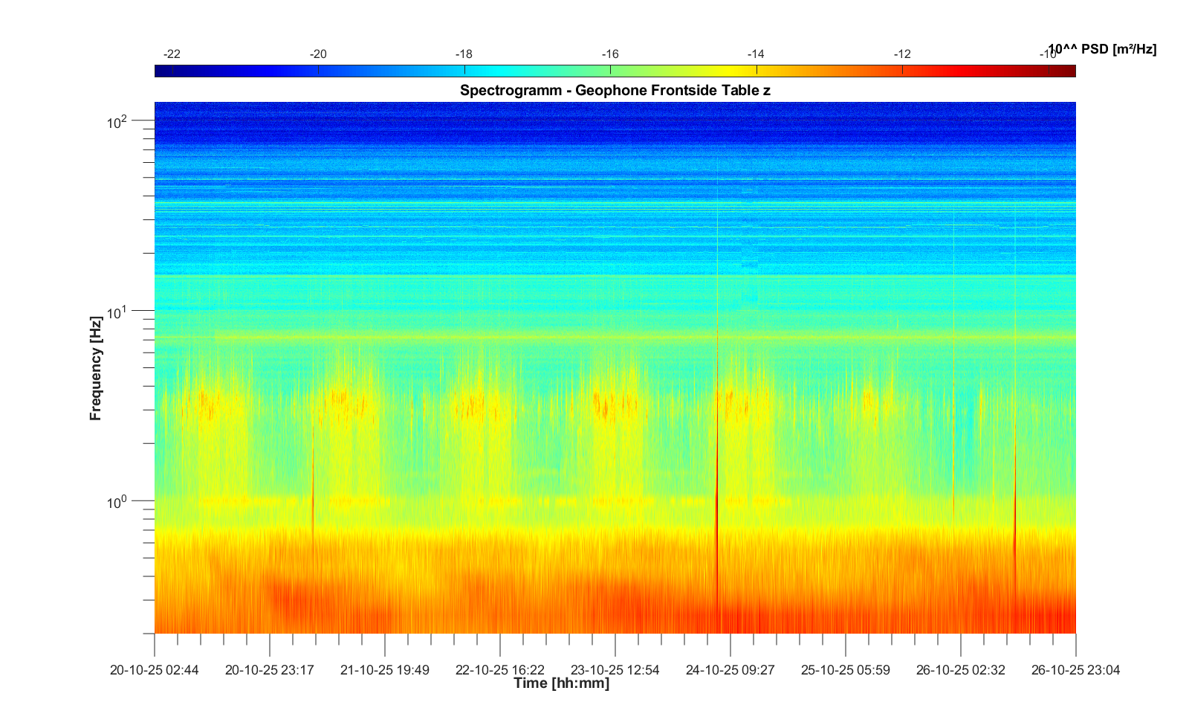Click the 10^1 frequency tick label
Screen dimensions: 1189x705
pos(117,312)
